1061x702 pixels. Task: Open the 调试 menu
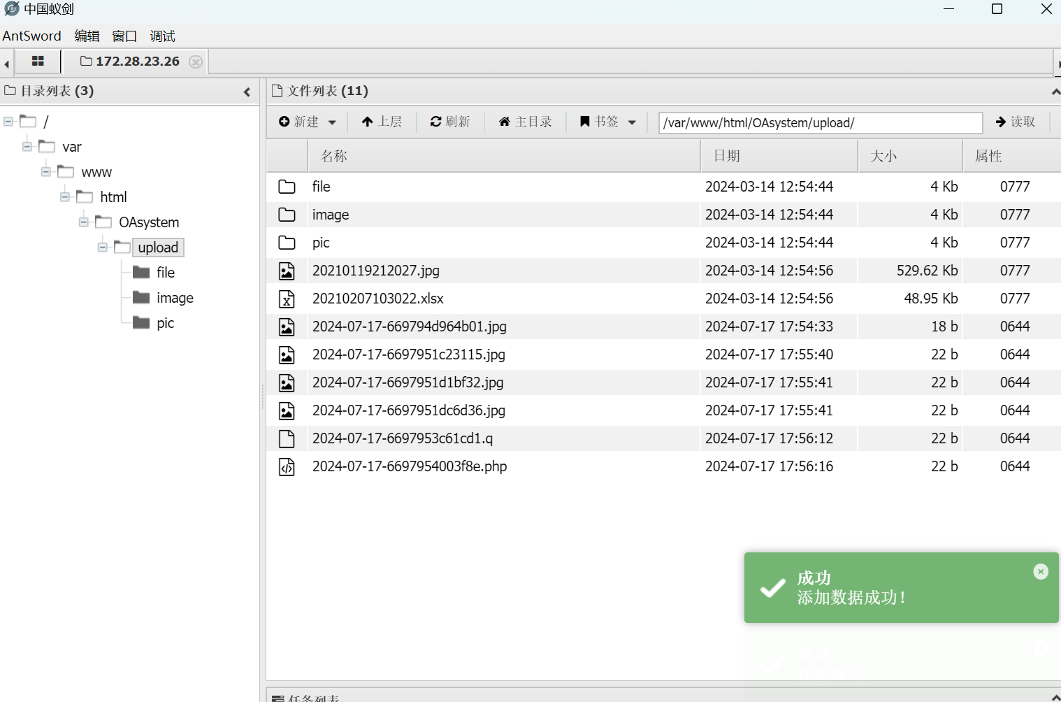[162, 36]
